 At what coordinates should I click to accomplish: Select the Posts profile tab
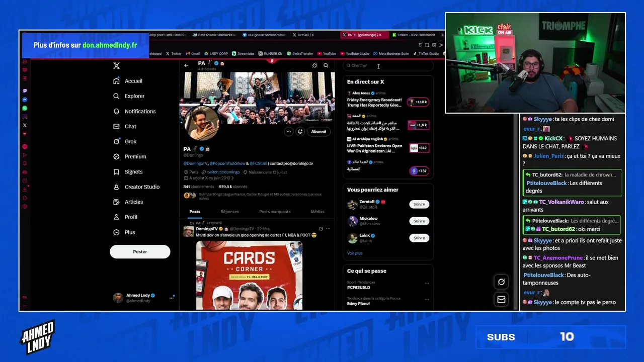[x=195, y=212]
